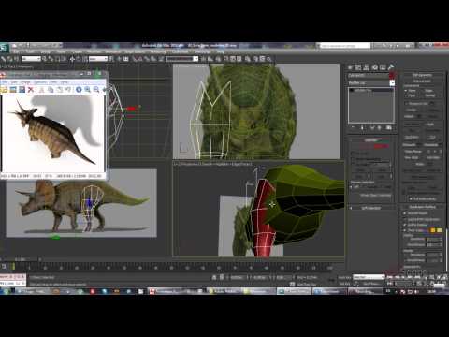Screen dimensions: 449x337
Task: Open the File menu in image viewer window
Action: pos(5,82)
